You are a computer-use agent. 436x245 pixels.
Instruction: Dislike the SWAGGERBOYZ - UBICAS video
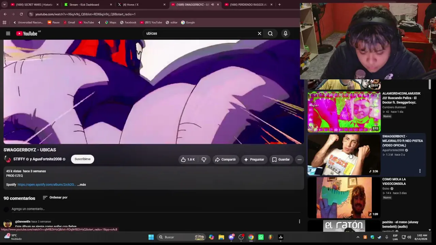tap(204, 159)
